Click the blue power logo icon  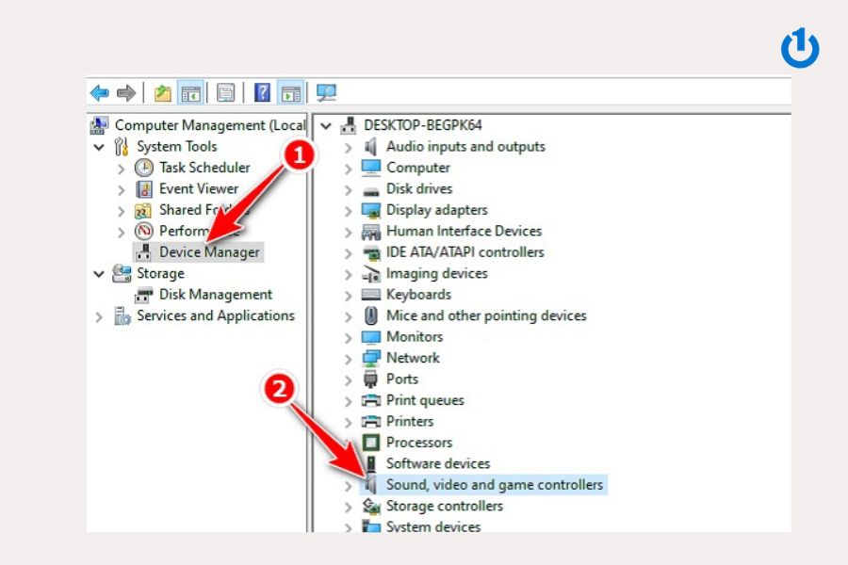800,48
